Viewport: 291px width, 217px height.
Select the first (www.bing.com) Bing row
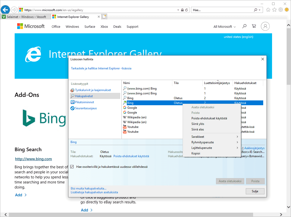pyautogui.click(x=193, y=89)
